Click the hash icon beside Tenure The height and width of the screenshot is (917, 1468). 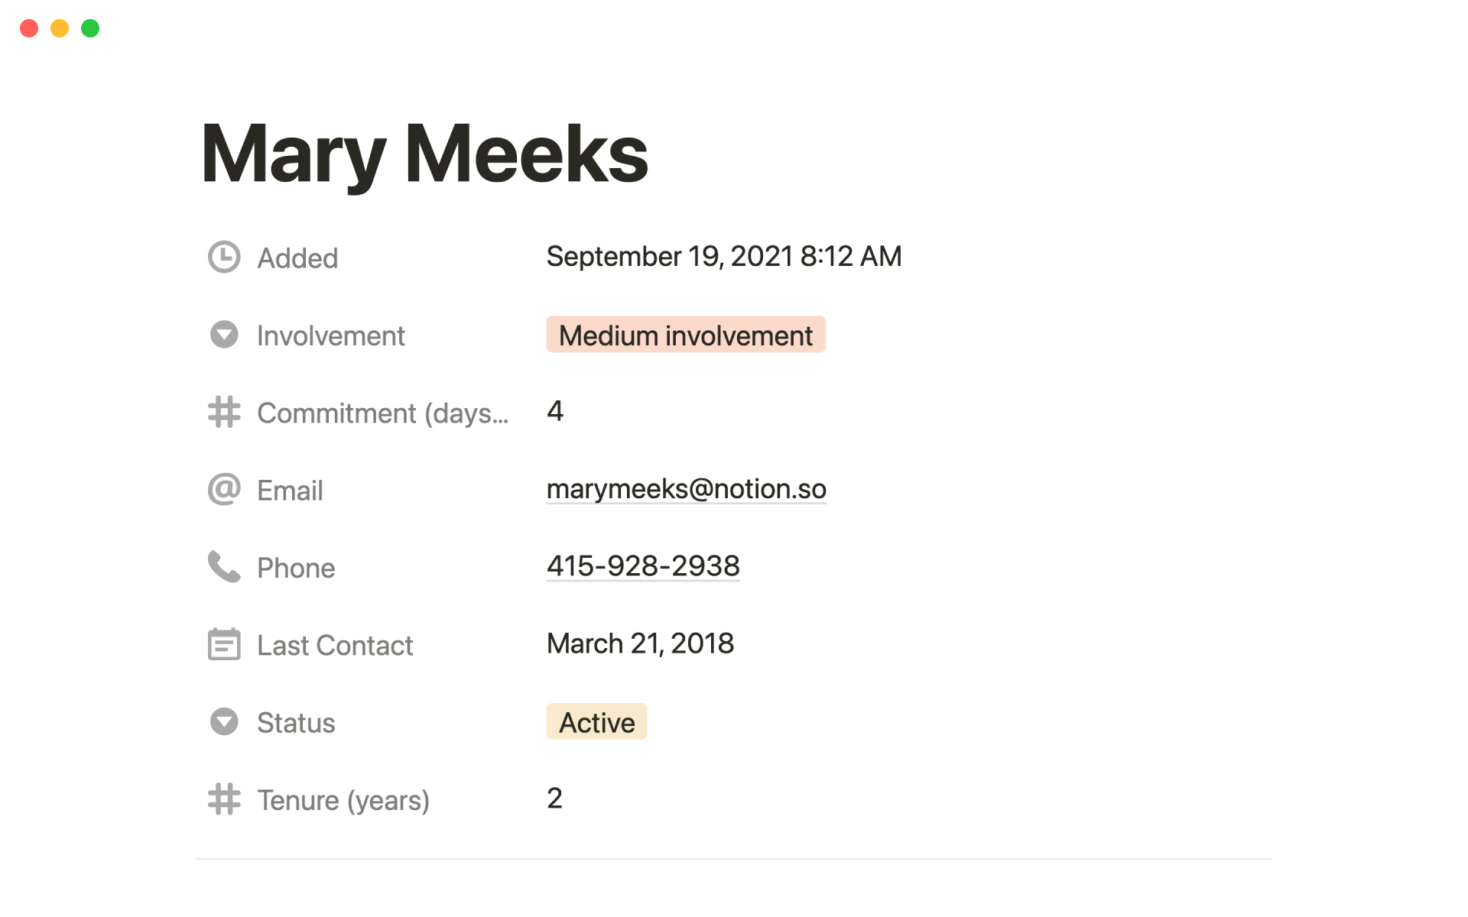[224, 799]
